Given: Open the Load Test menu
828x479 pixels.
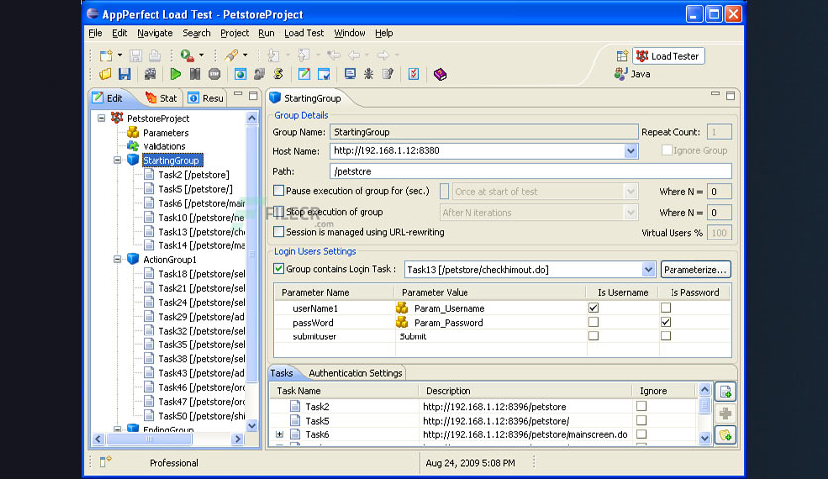Looking at the screenshot, I should (304, 33).
